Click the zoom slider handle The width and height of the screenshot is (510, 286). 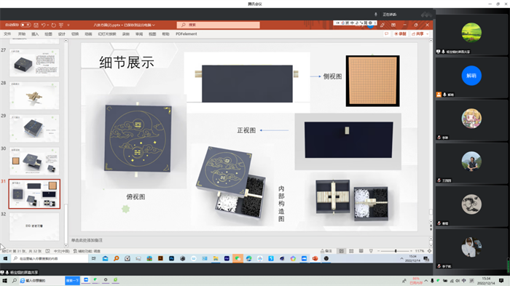pyautogui.click(x=396, y=251)
